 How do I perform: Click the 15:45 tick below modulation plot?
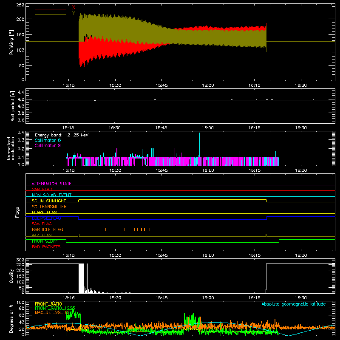(161, 170)
